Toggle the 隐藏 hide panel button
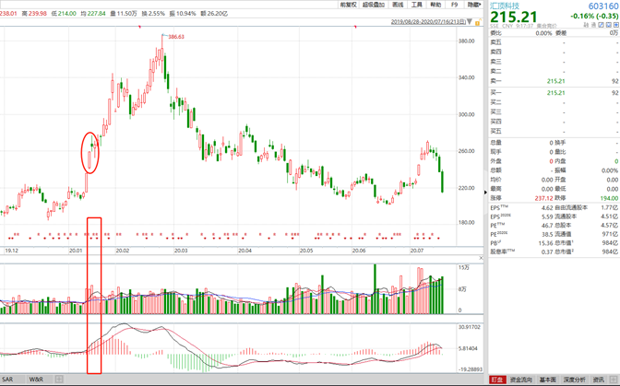 (x=474, y=5)
